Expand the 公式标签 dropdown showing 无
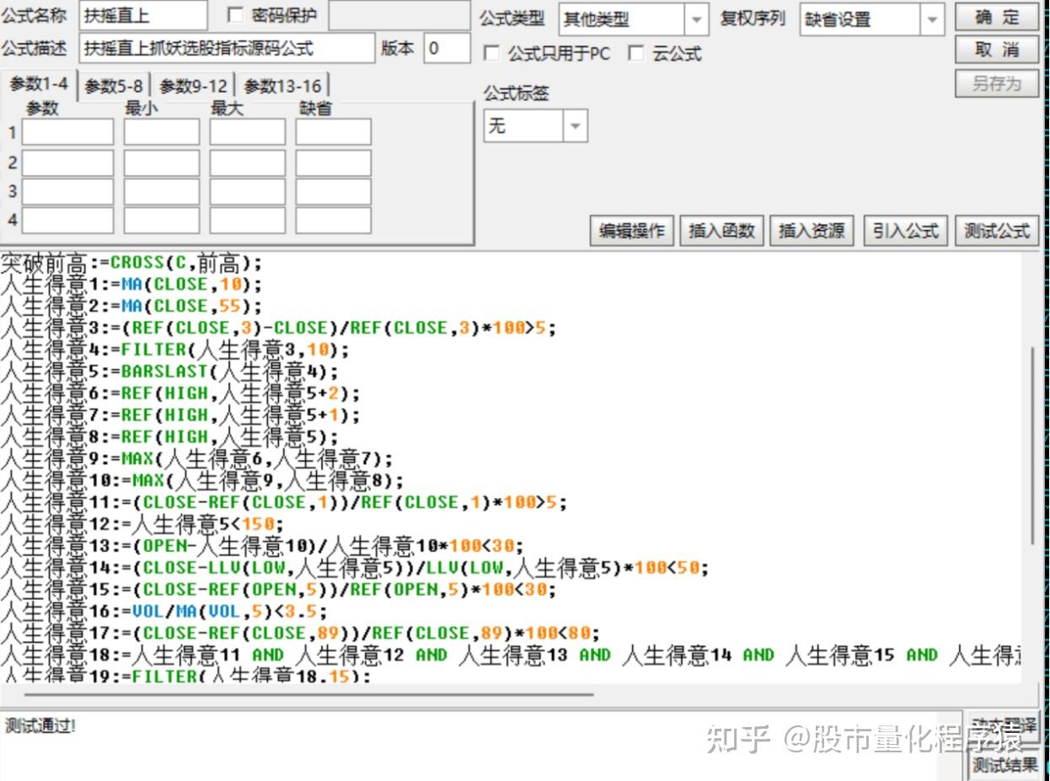Image resolution: width=1050 pixels, height=781 pixels. click(x=576, y=126)
